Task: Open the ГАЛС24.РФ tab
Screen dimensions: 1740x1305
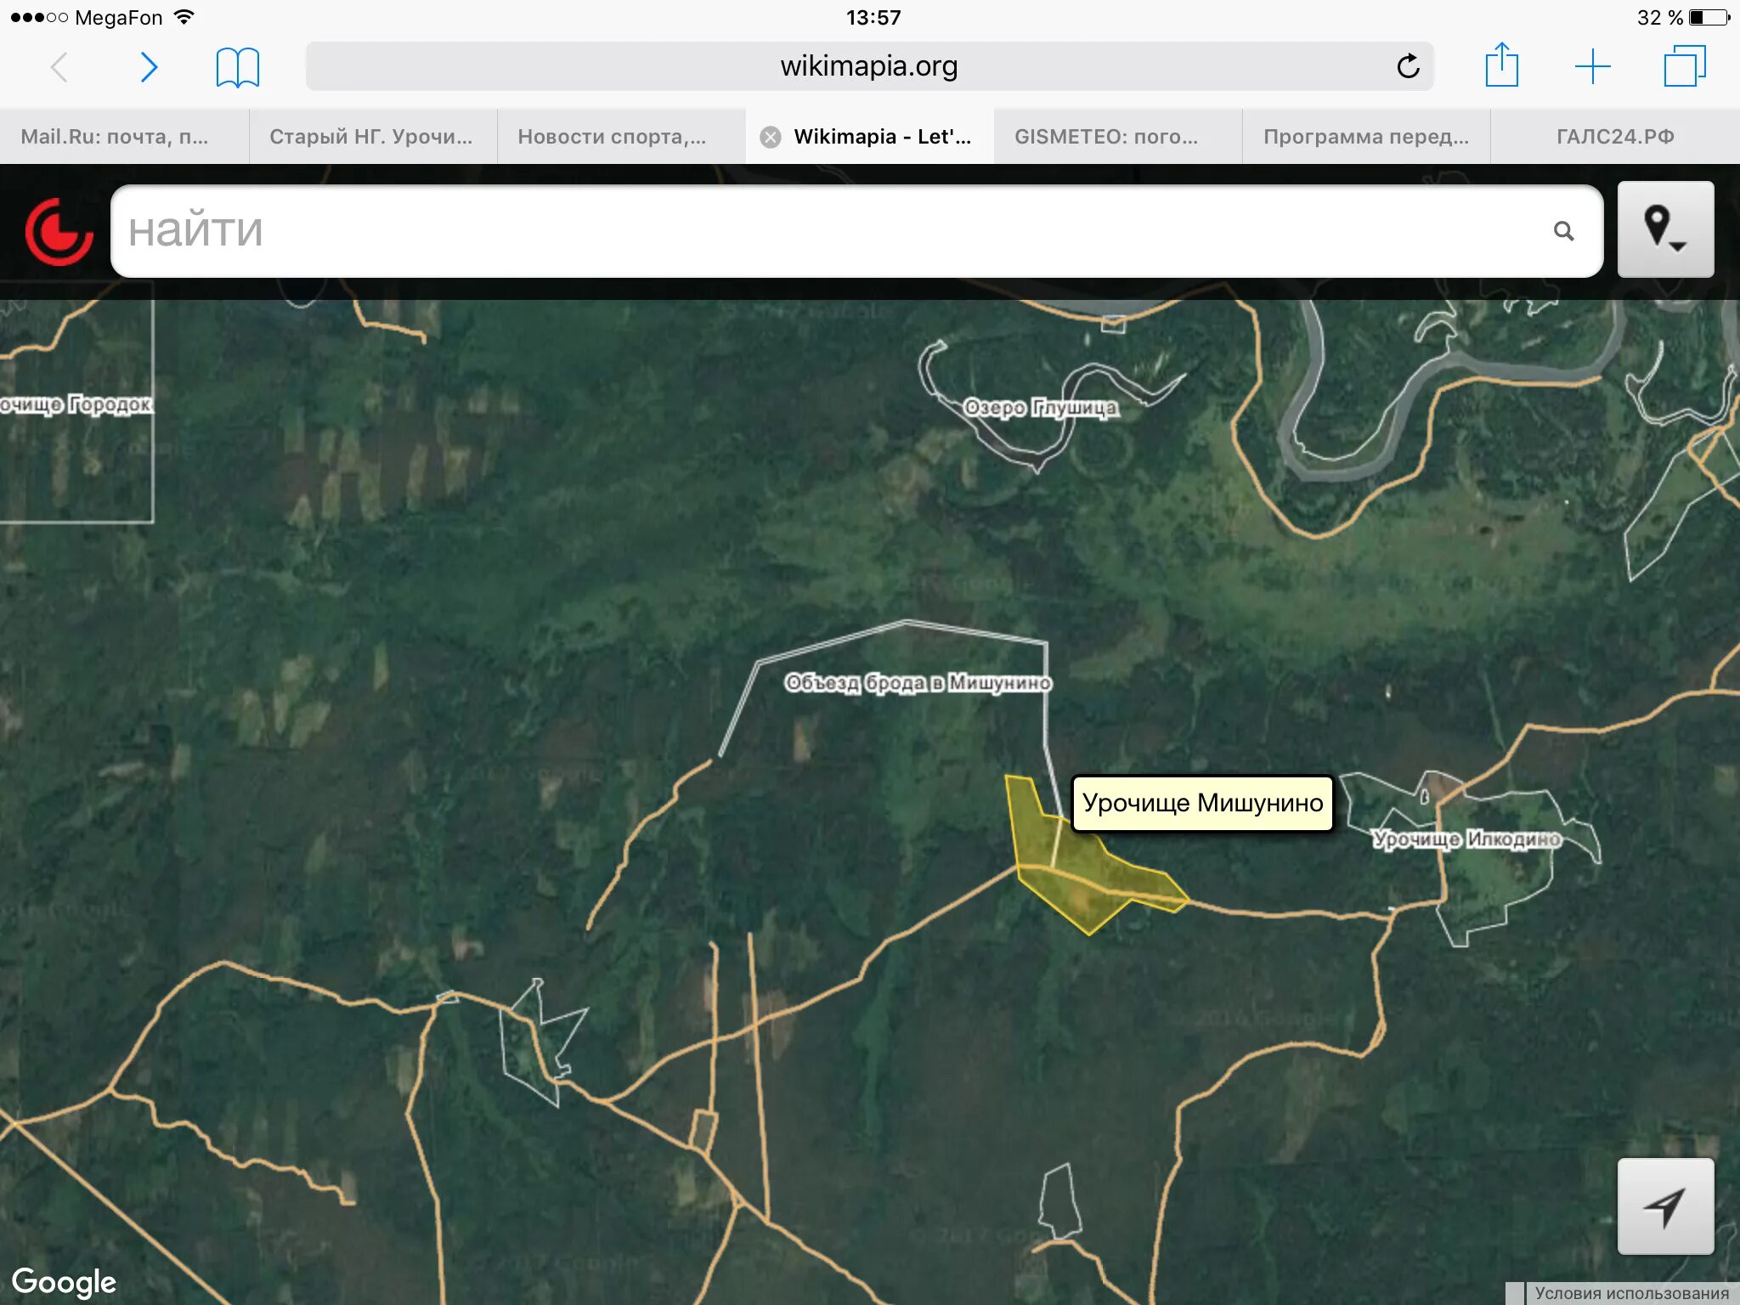Action: click(1614, 137)
